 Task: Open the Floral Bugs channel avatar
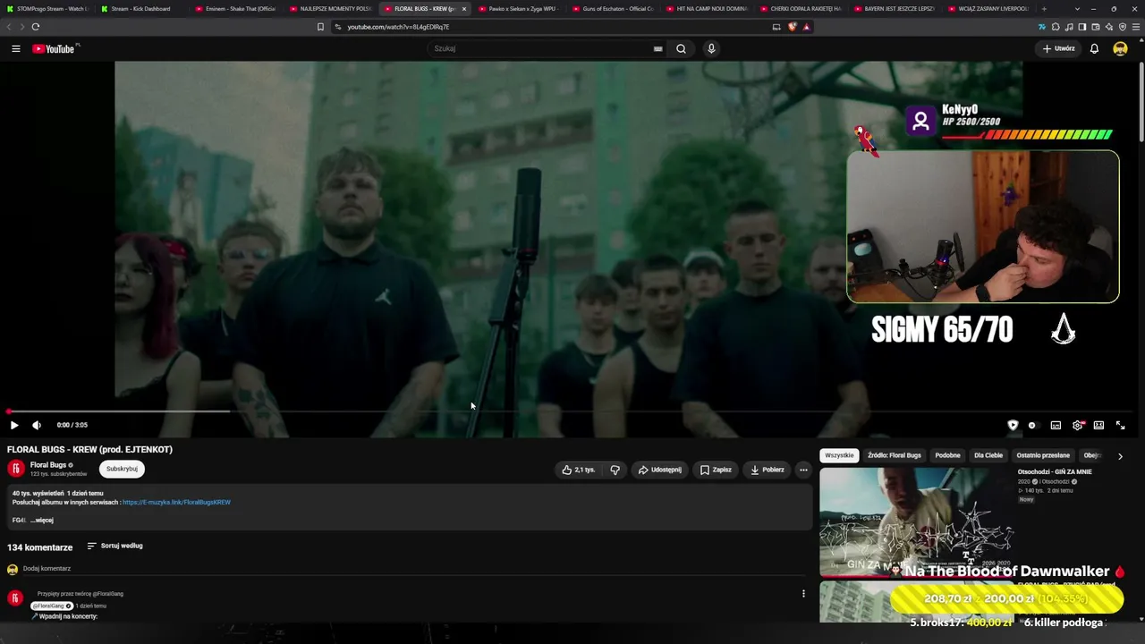[x=16, y=468]
